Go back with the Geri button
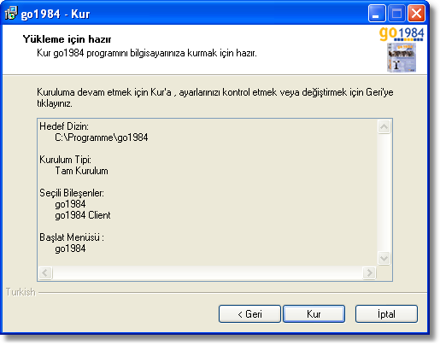Image resolution: width=440 pixels, height=345 pixels. [x=249, y=314]
